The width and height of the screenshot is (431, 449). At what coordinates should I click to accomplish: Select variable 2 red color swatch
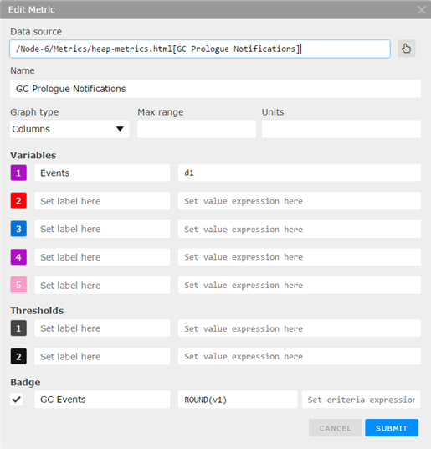pos(18,201)
